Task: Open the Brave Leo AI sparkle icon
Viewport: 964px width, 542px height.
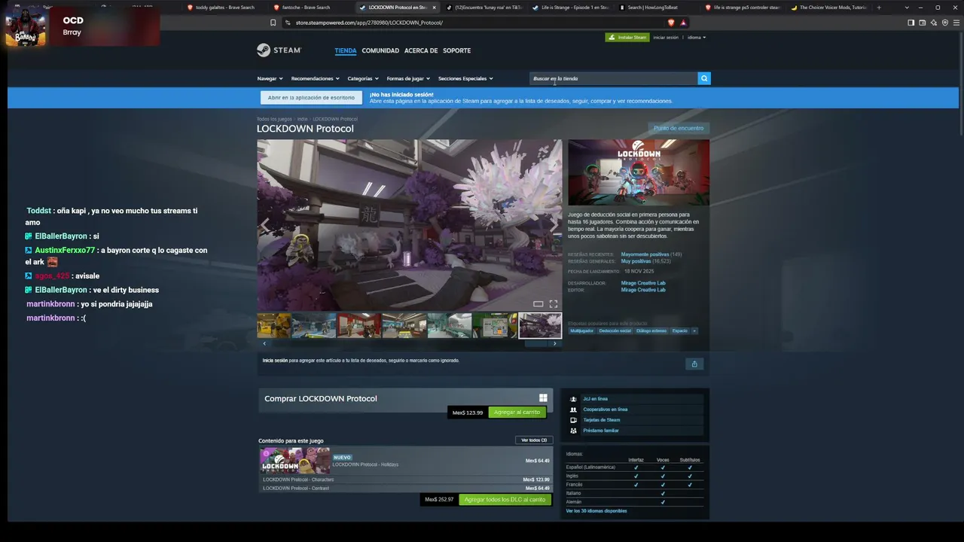Action: click(x=934, y=23)
